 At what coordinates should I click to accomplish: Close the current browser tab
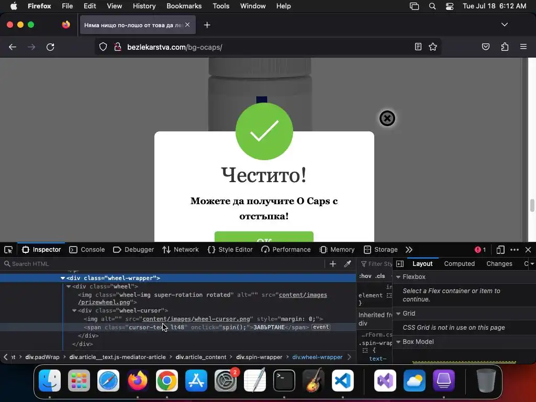coord(187,25)
